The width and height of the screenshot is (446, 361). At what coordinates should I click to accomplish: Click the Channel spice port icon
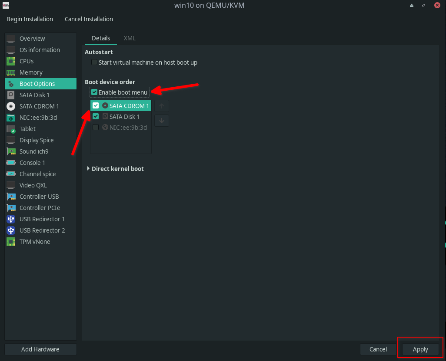11,174
